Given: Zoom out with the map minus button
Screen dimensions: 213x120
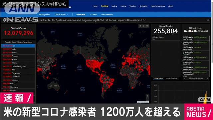Looking at the screenshot, I should click(x=147, y=99).
